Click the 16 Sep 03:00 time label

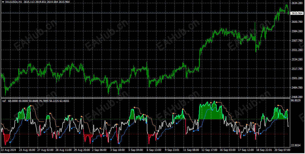[228, 150]
